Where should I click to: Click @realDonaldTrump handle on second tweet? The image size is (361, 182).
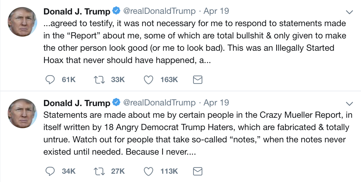[159, 103]
